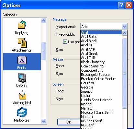Close the Options dialog

[129, 5]
